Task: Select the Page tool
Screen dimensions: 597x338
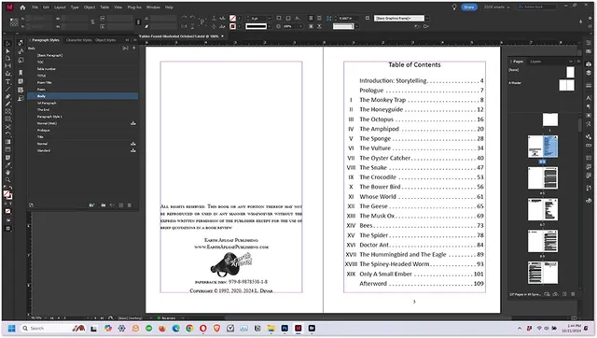Action: [x=7, y=58]
